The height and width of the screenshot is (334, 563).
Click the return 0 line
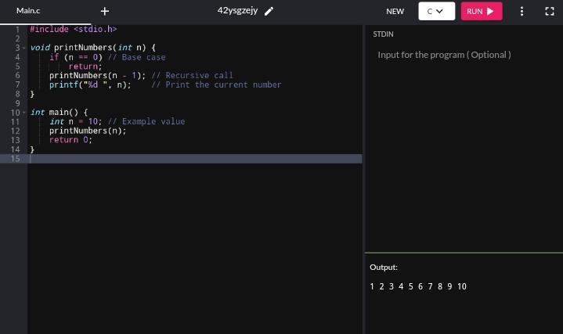point(70,140)
